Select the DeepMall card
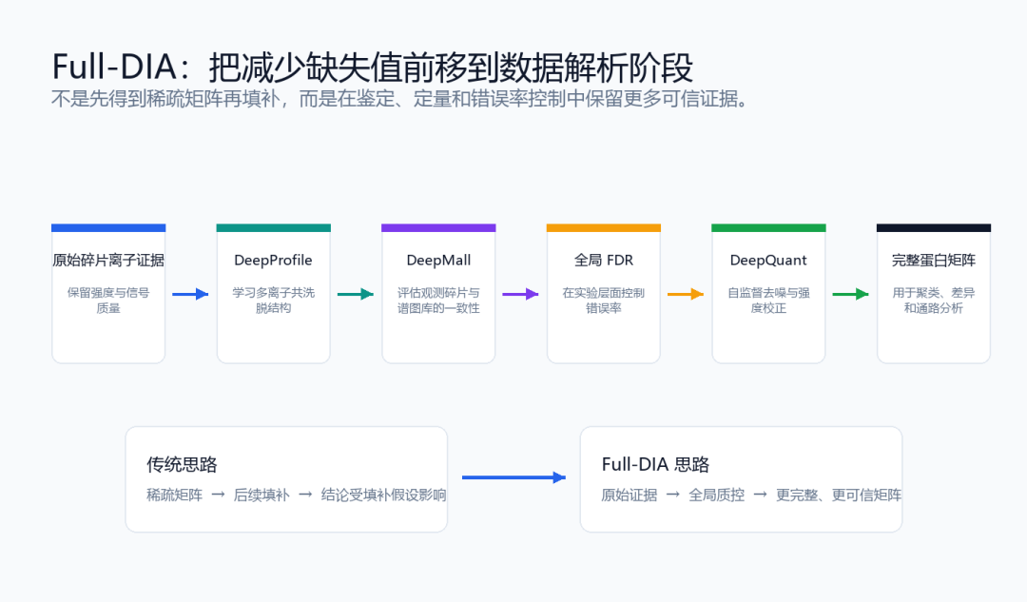The image size is (1027, 602). point(438,294)
